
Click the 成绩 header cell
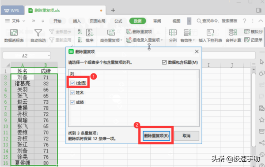[46, 71]
